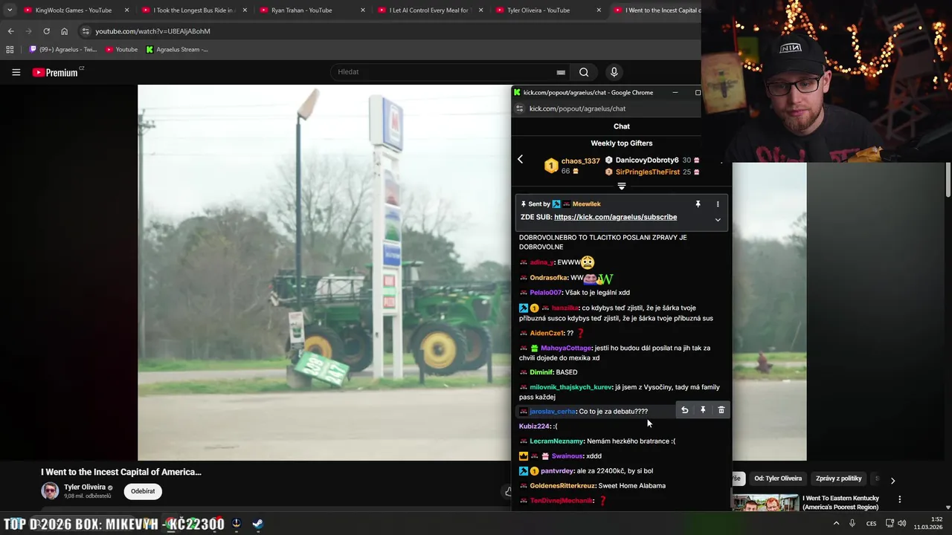Click the YouTube search magnifier button
This screenshot has width=952, height=535.
click(x=584, y=72)
